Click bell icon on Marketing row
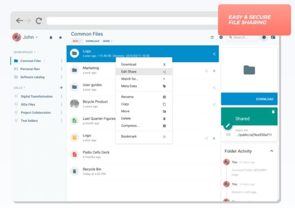Image resolution: width=295 pixels, height=208 pixels. [x=214, y=71]
